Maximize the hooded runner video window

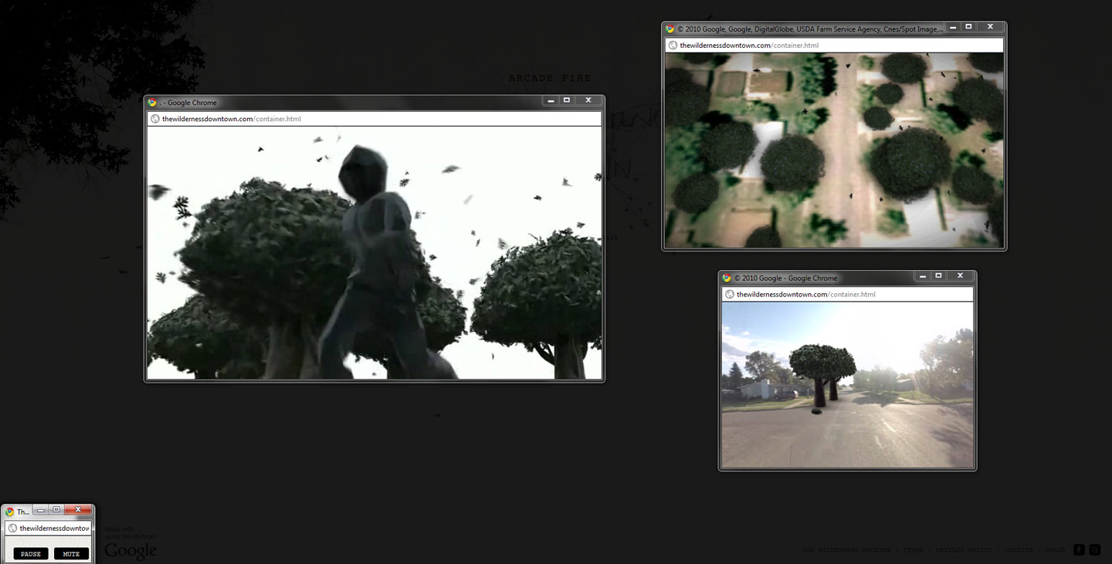567,100
